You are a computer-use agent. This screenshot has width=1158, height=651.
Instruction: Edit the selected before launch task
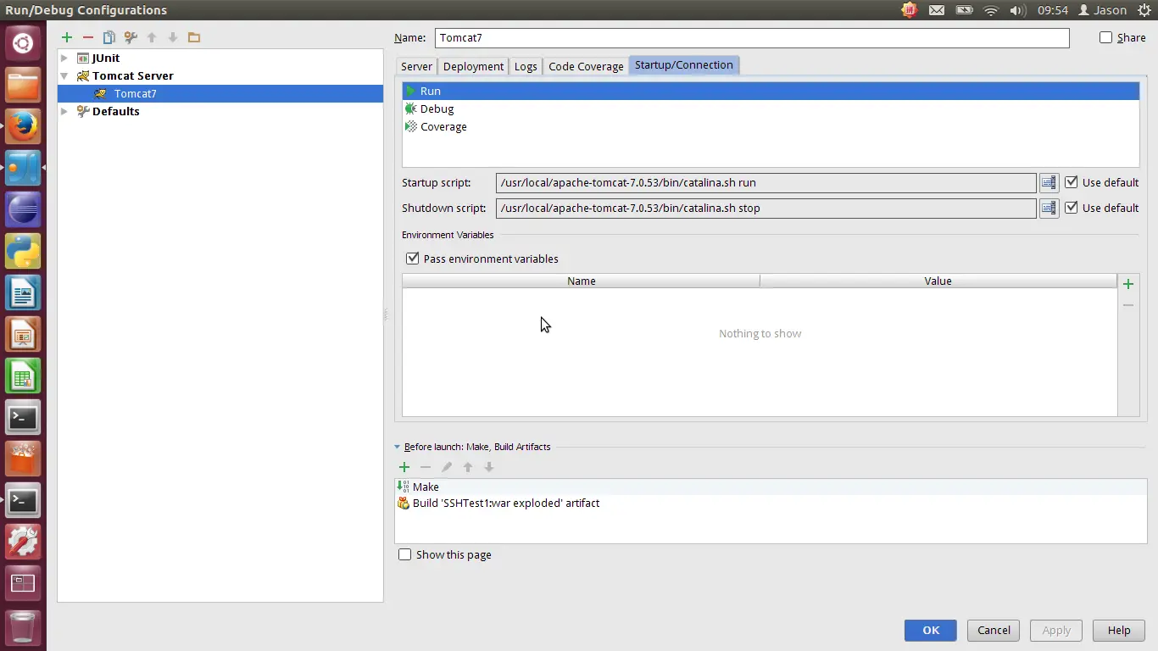pyautogui.click(x=447, y=467)
